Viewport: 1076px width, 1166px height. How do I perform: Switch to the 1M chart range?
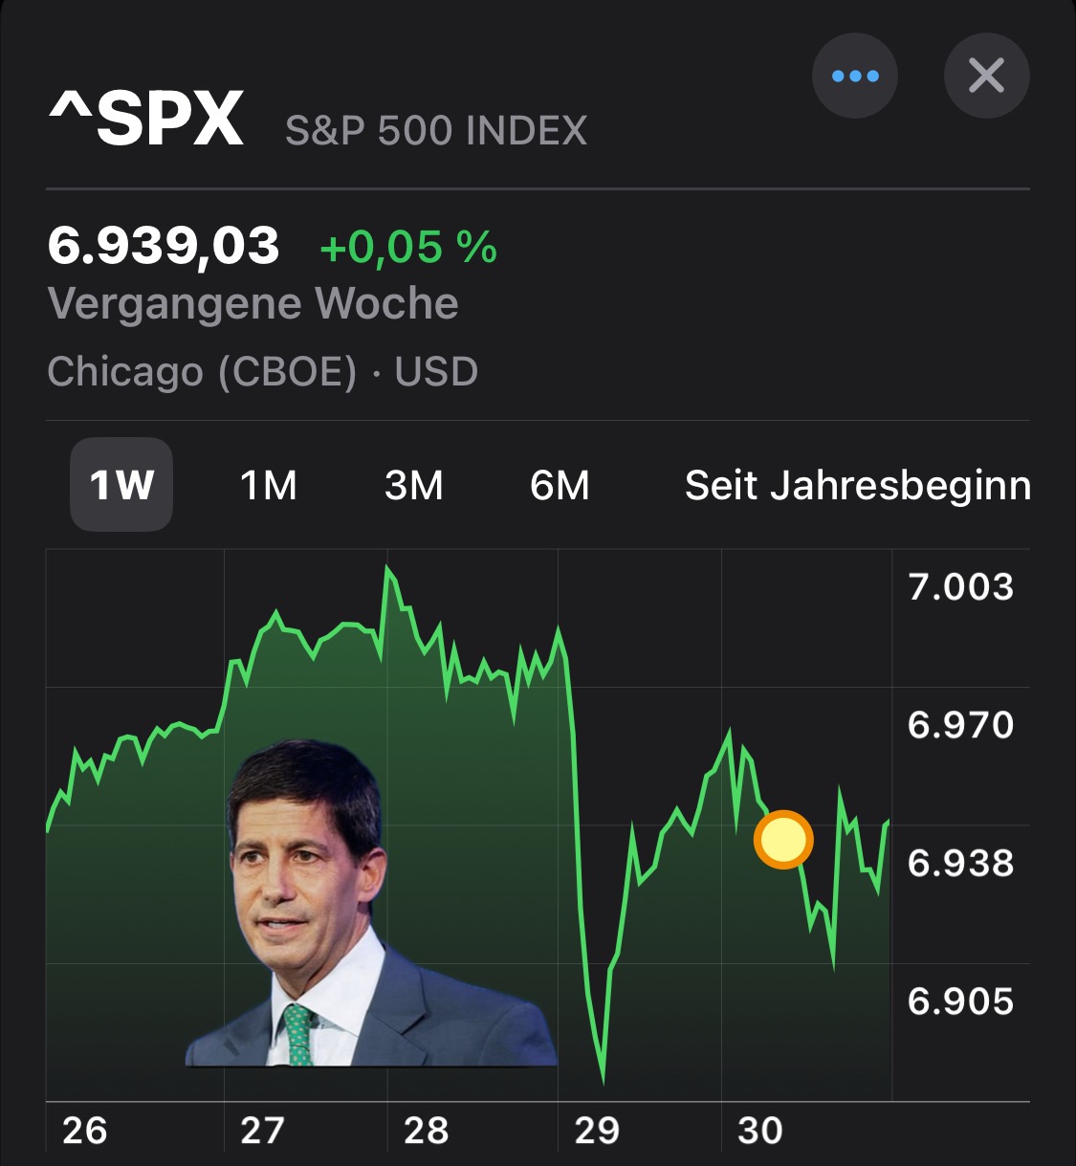pyautogui.click(x=269, y=485)
